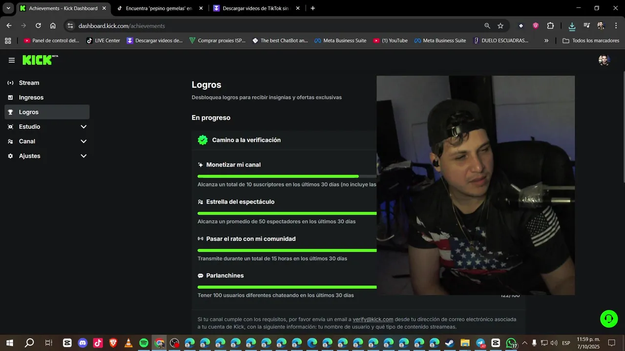Screen dimensions: 625x351
Task: Open the Windows notification center
Action: (x=611, y=343)
